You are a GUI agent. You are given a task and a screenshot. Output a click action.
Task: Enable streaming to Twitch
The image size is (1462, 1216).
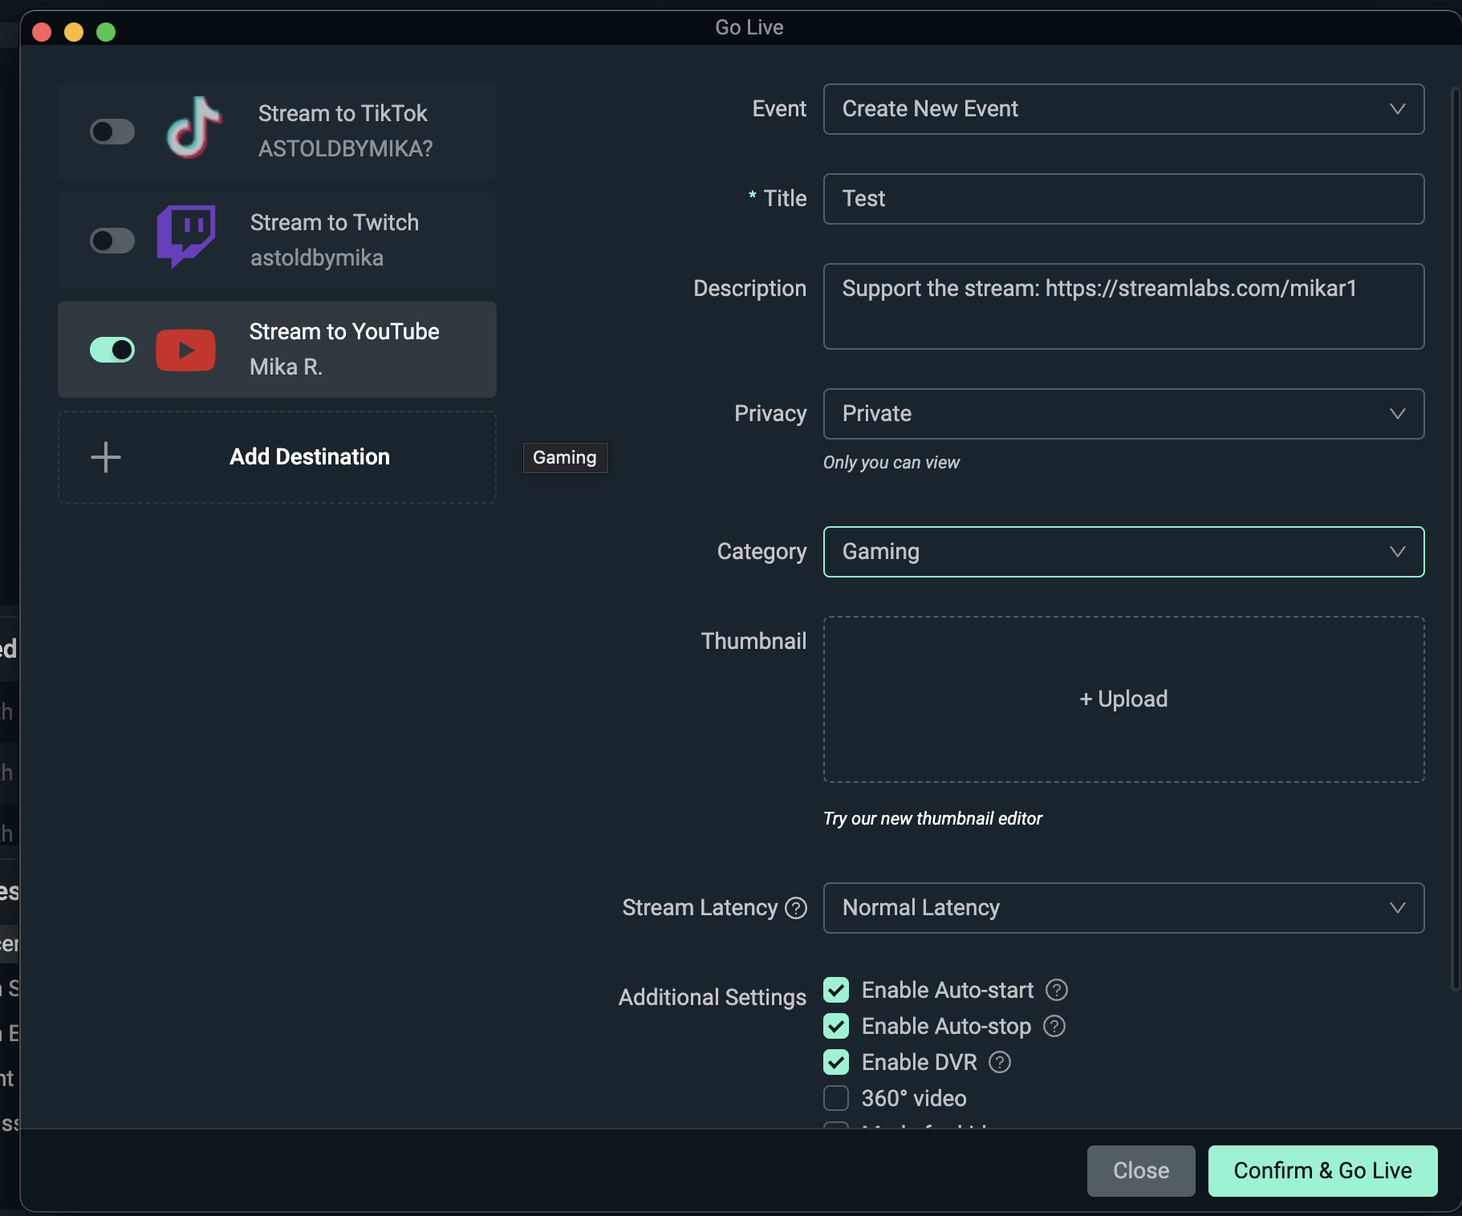click(112, 239)
